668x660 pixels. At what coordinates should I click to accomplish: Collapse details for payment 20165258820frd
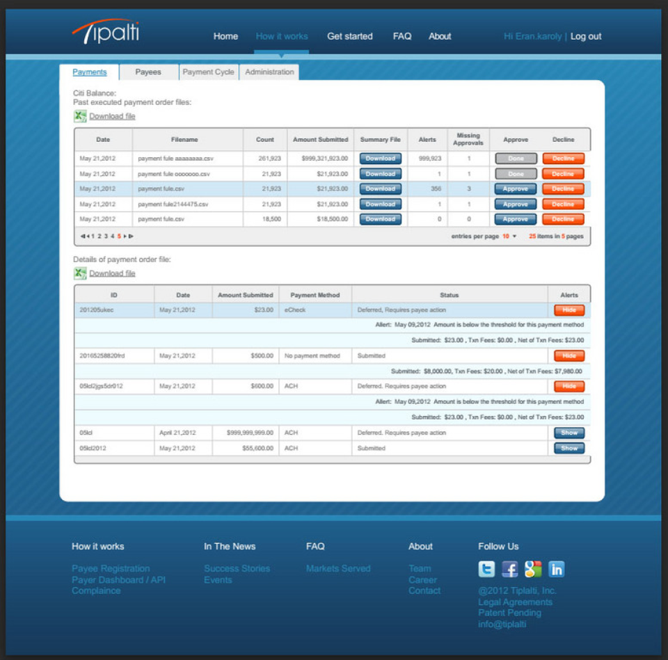(x=568, y=355)
